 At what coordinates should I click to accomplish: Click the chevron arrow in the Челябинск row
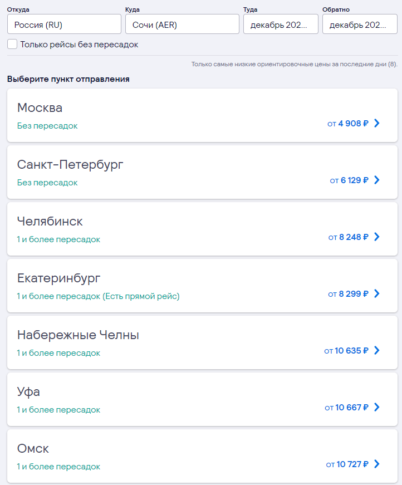(376, 237)
